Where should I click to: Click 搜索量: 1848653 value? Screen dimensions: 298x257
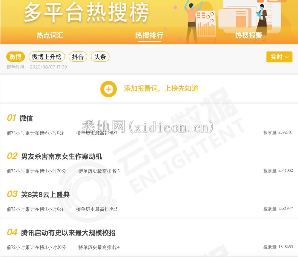point(278,247)
